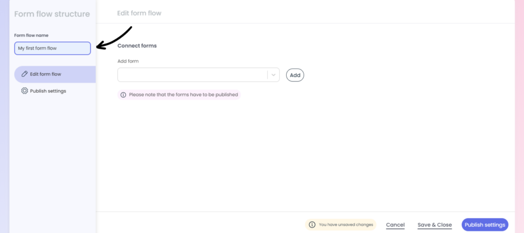Click the blue Publish settings button
524x233 pixels.
click(x=485, y=225)
